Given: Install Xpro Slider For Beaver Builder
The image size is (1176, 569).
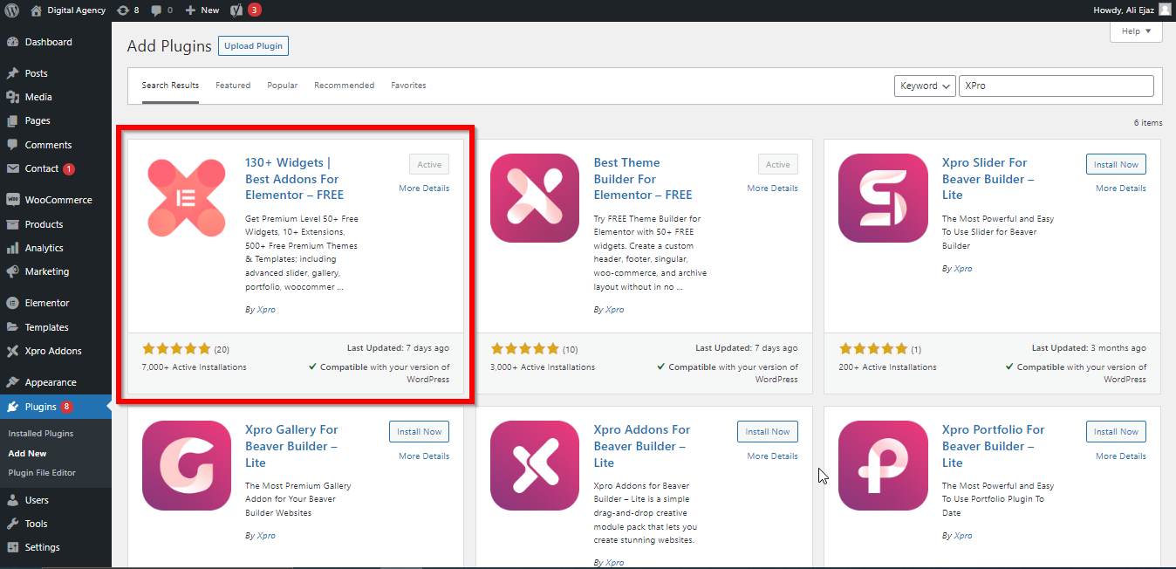Looking at the screenshot, I should 1116,164.
